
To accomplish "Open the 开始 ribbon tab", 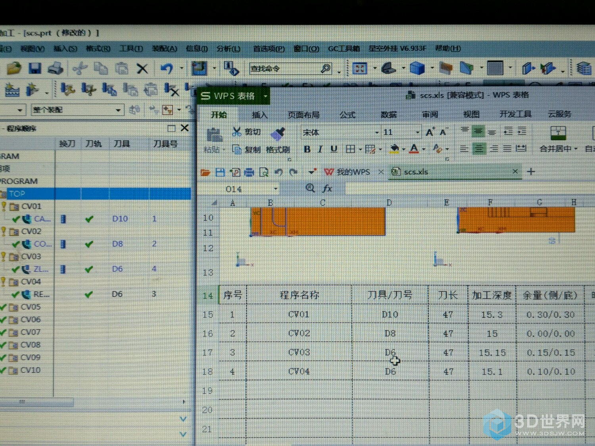I will 219,115.
